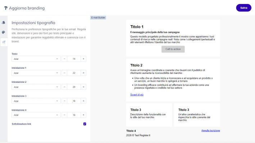Decrease the Intestazione 2 font size

64,87
